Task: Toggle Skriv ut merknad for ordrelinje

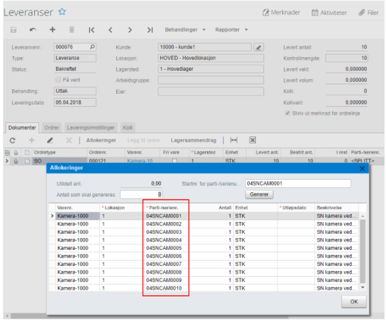Action: pos(287,113)
